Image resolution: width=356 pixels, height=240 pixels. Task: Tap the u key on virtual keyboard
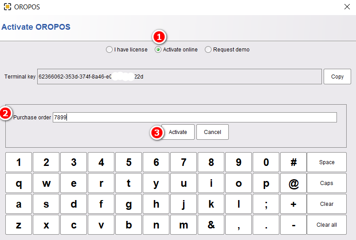pos(184,183)
